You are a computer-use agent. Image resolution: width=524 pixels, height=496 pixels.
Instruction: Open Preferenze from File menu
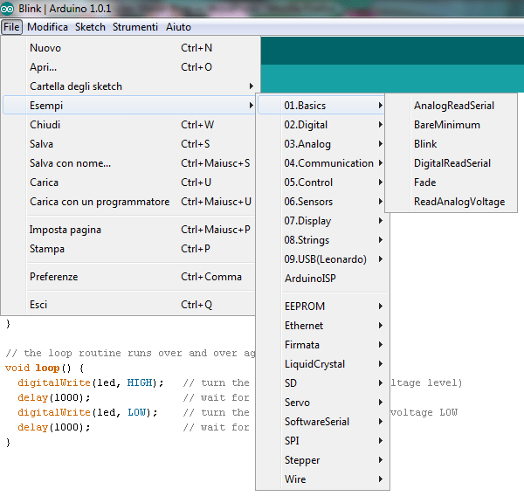(x=53, y=277)
